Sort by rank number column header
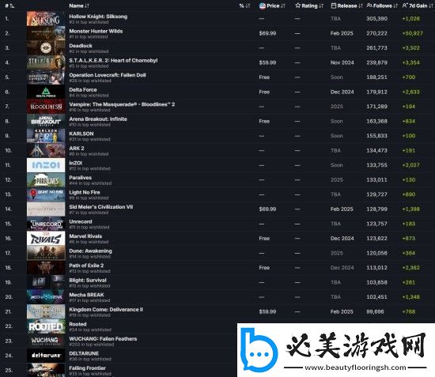The width and height of the screenshot is (435, 377). (9, 6)
